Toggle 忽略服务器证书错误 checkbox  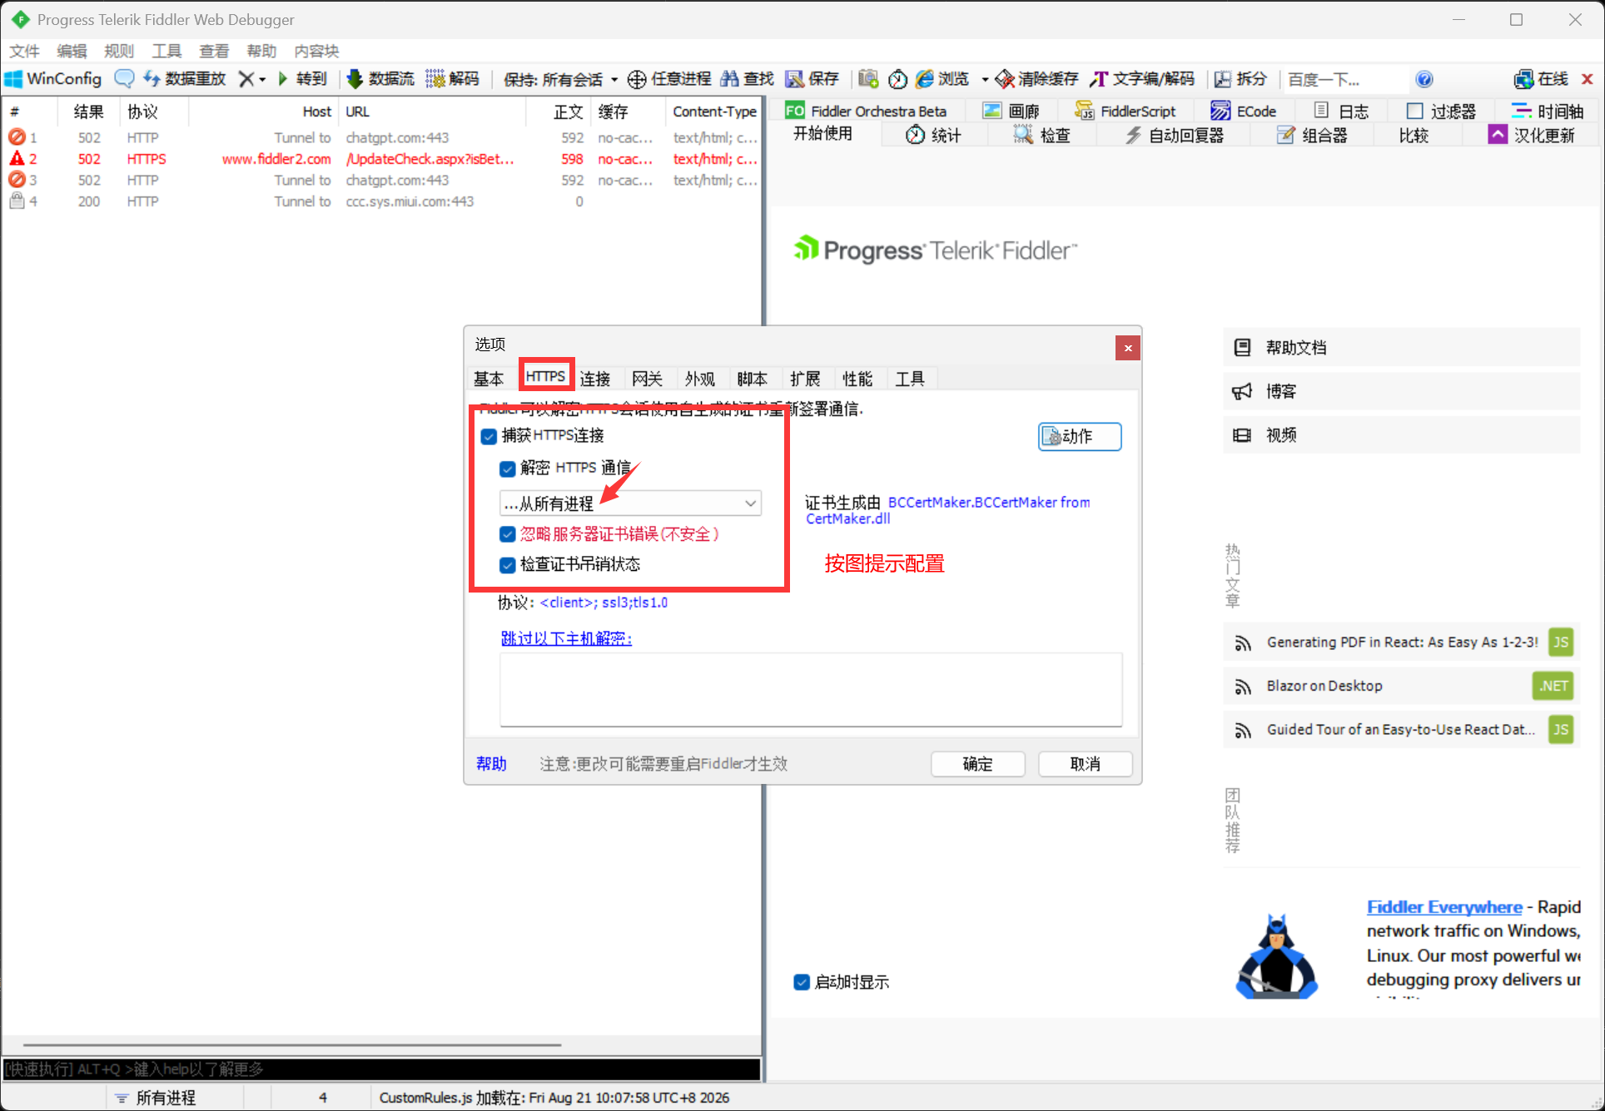pos(507,534)
